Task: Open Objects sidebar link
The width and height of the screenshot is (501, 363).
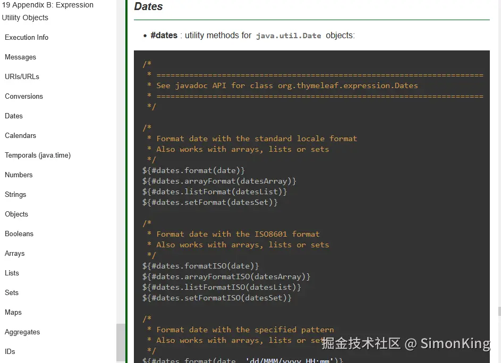Action: [16, 214]
